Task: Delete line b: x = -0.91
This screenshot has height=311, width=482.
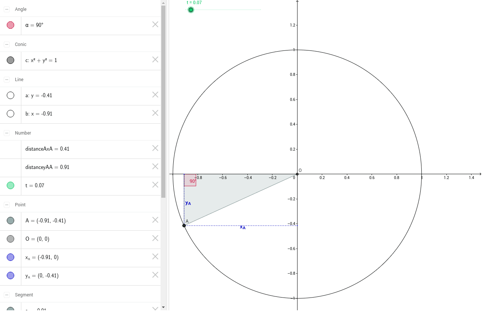Action: 155,113
